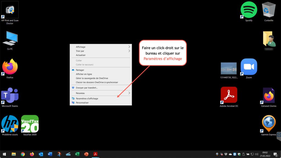281x158 pixels.
Task: Open Chrome from the taskbar
Action: click(23, 154)
